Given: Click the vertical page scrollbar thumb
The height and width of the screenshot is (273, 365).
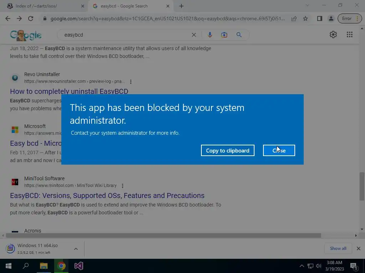Looking at the screenshot, I should (362, 186).
